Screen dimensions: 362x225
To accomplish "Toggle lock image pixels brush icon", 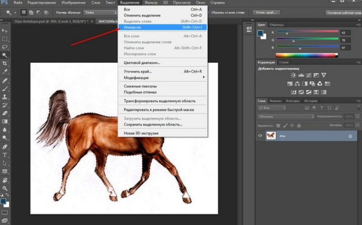I will click(285, 125).
